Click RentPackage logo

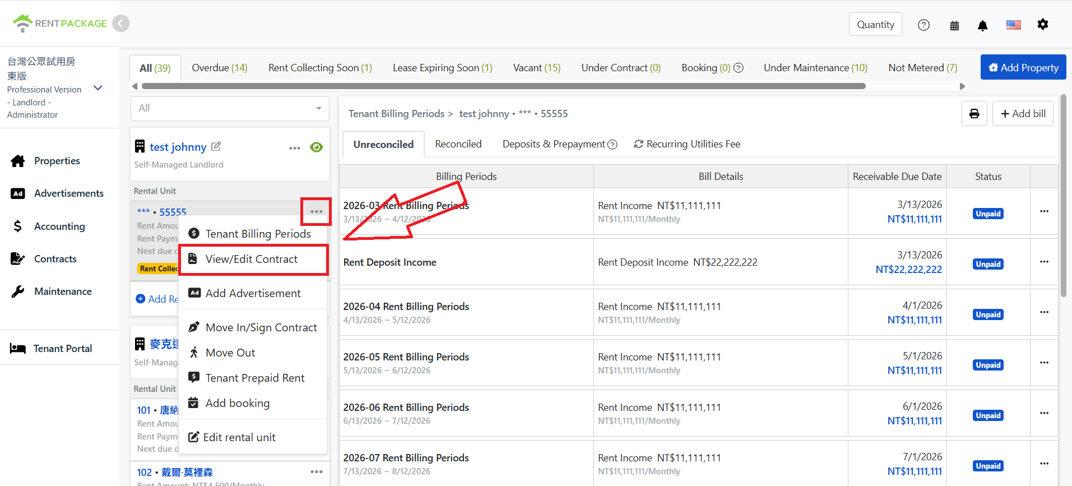59,23
